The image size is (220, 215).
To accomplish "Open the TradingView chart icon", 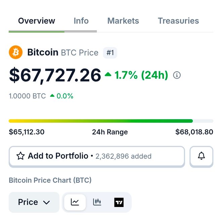I will [x=119, y=202].
